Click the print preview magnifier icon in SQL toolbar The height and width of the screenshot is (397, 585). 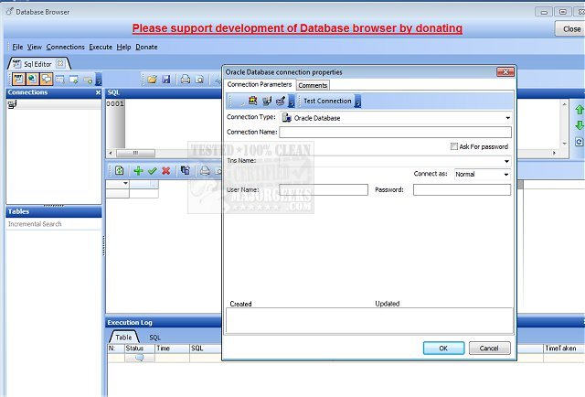[x=199, y=80]
